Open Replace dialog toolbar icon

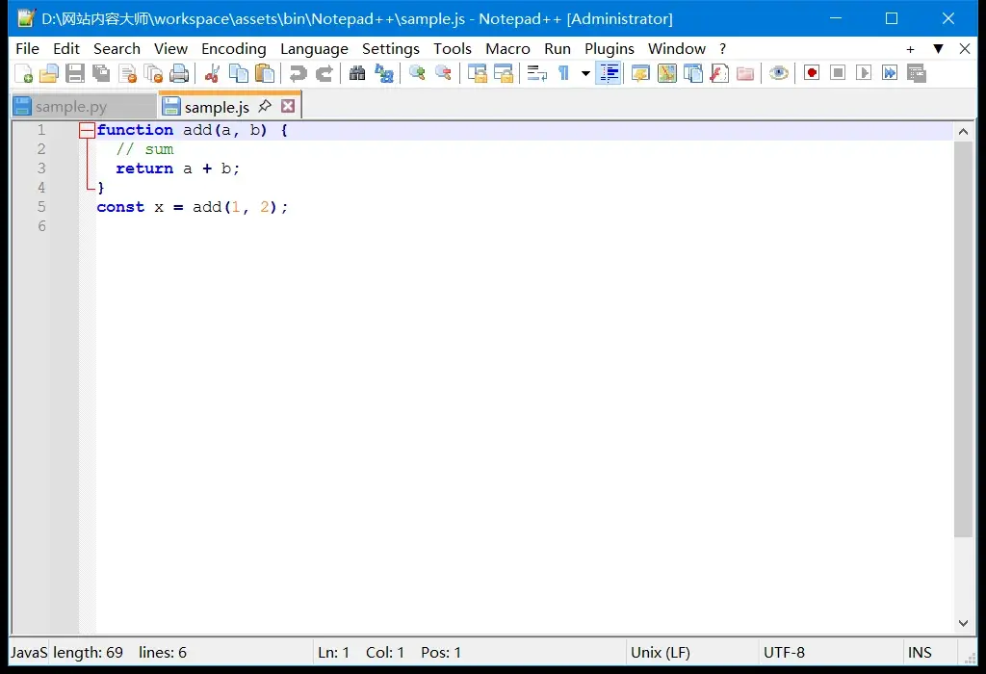tap(383, 73)
